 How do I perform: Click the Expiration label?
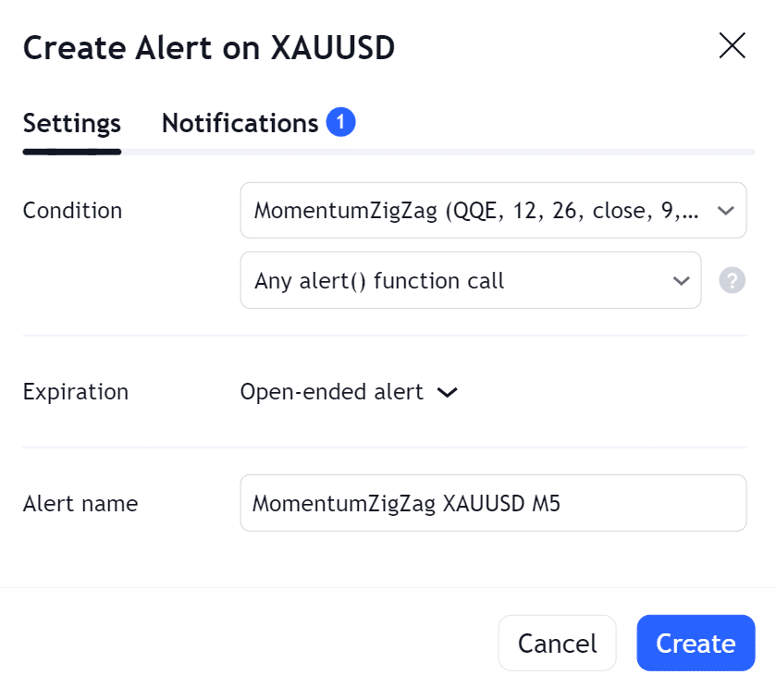[76, 392]
